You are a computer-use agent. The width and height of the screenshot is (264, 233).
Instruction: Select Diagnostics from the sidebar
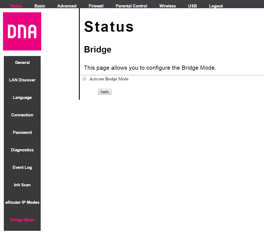click(x=22, y=150)
